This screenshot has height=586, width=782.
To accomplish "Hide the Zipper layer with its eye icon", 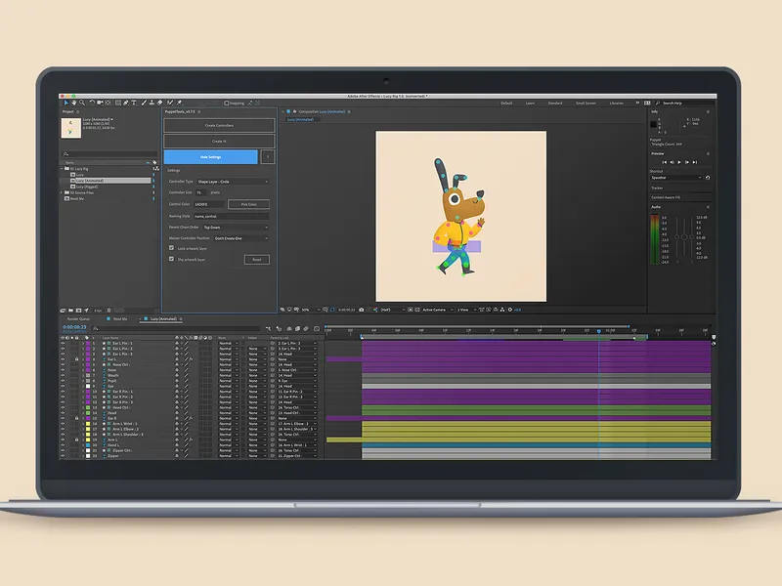I will pyautogui.click(x=63, y=455).
